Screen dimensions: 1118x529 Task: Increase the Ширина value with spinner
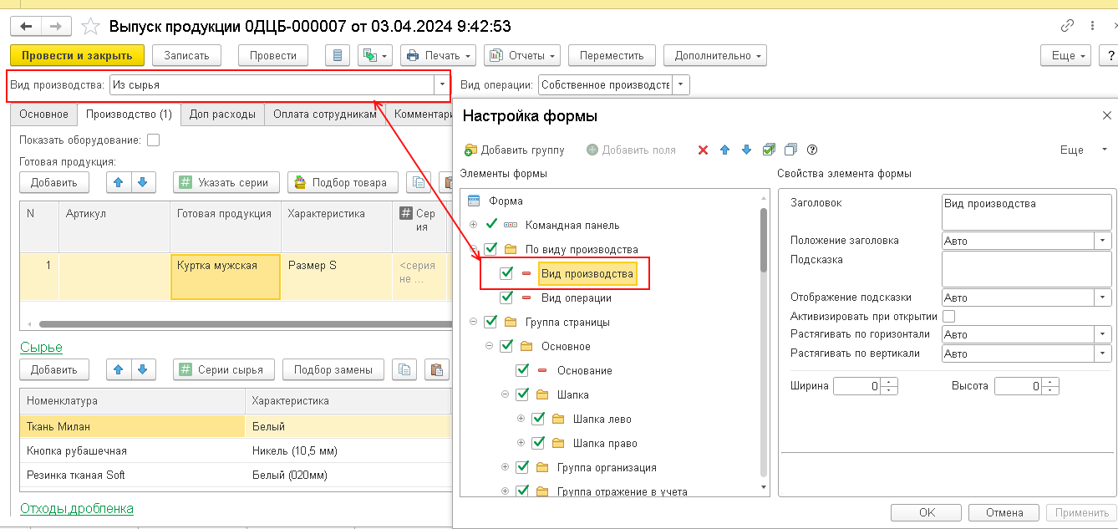(889, 382)
